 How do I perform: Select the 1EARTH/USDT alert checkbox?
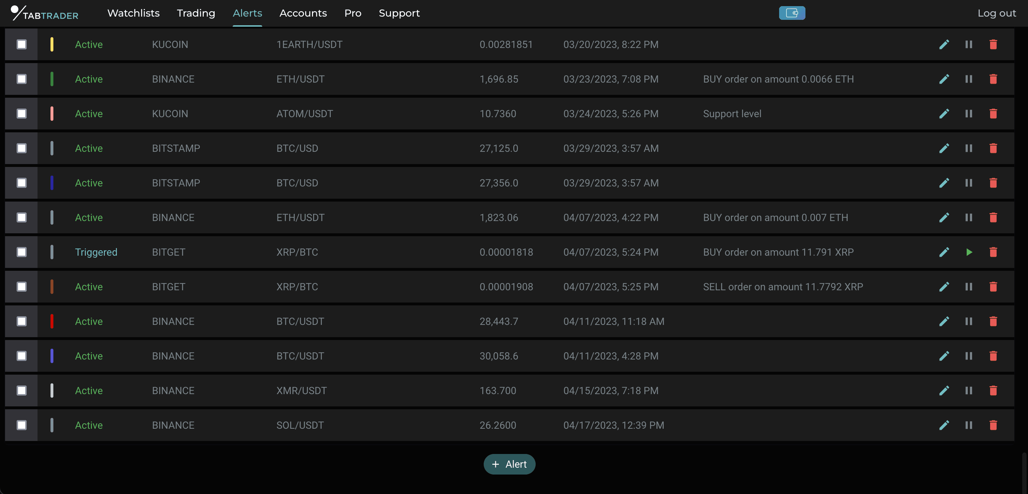(22, 44)
